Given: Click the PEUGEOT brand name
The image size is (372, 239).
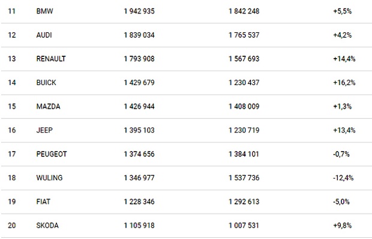Looking at the screenshot, I should tap(52, 154).
